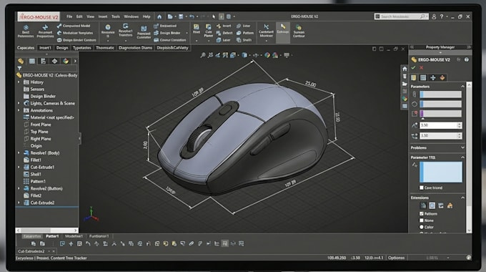The image size is (486, 272).
Task: Click the Options button in the status bar
Action: [x=396, y=258]
